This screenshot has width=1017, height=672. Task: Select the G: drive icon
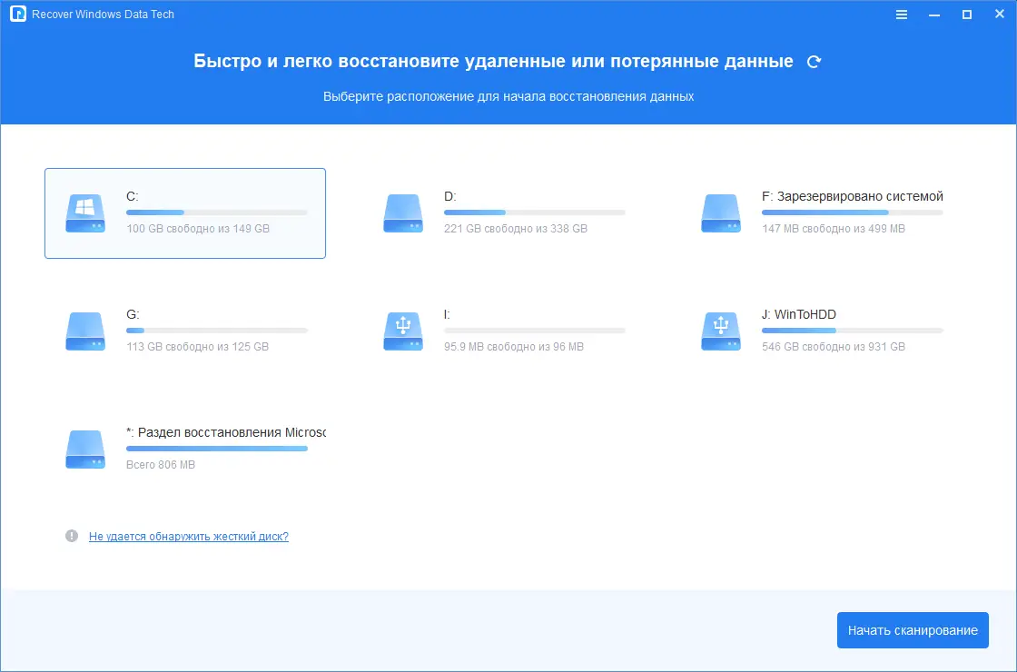(85, 331)
